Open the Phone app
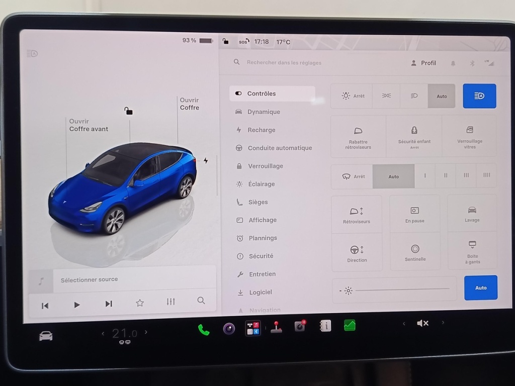 pyautogui.click(x=204, y=330)
